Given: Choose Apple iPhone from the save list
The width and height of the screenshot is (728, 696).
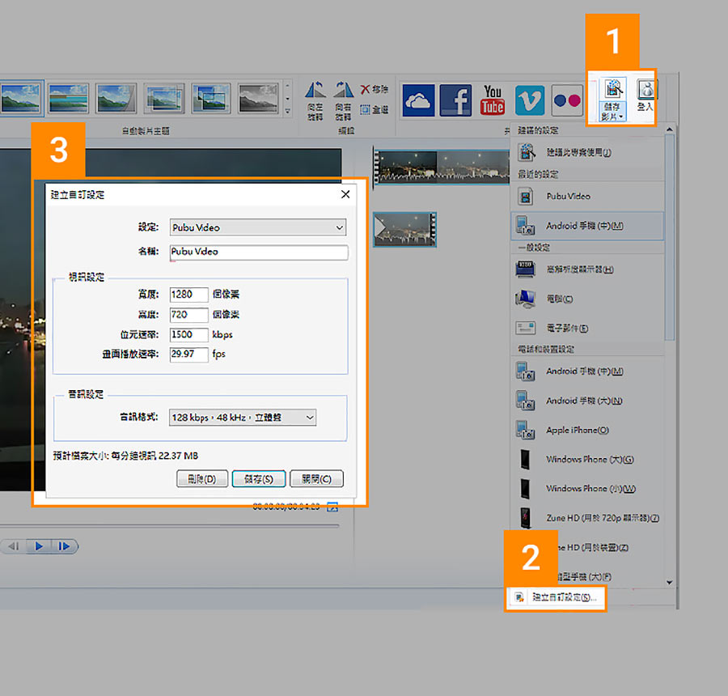Looking at the screenshot, I should click(x=587, y=431).
